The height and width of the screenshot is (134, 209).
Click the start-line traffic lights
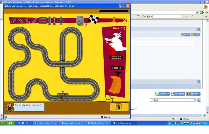(63, 94)
